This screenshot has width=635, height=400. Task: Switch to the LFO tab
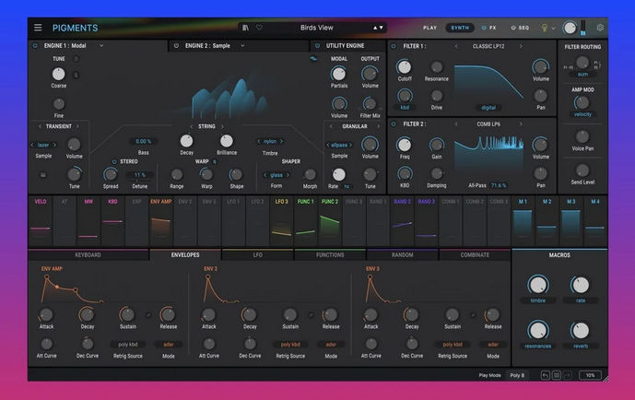[x=257, y=255]
